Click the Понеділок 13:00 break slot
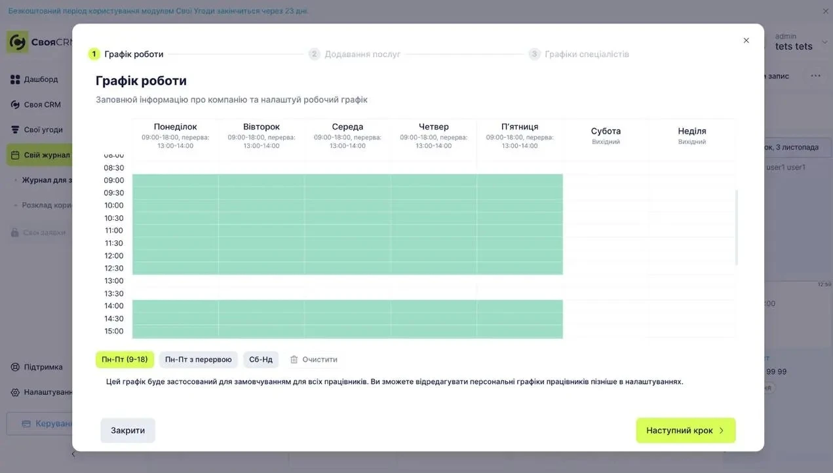Screen dimensions: 833x473 175,281
